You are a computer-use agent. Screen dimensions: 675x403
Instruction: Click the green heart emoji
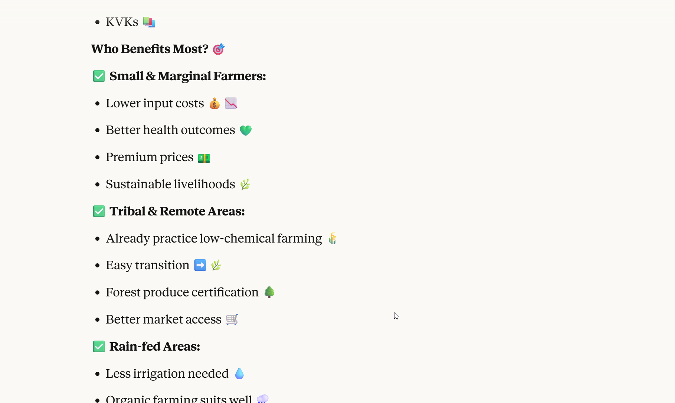[x=246, y=130]
